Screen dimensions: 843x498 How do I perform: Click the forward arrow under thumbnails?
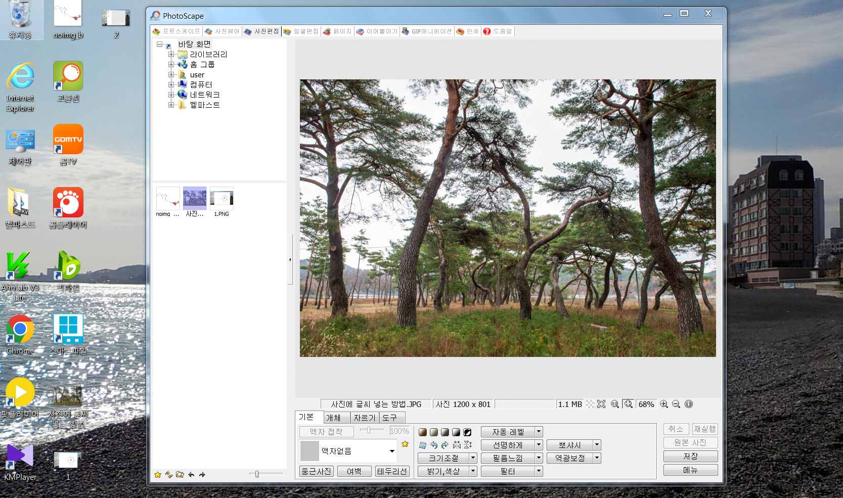tap(202, 475)
